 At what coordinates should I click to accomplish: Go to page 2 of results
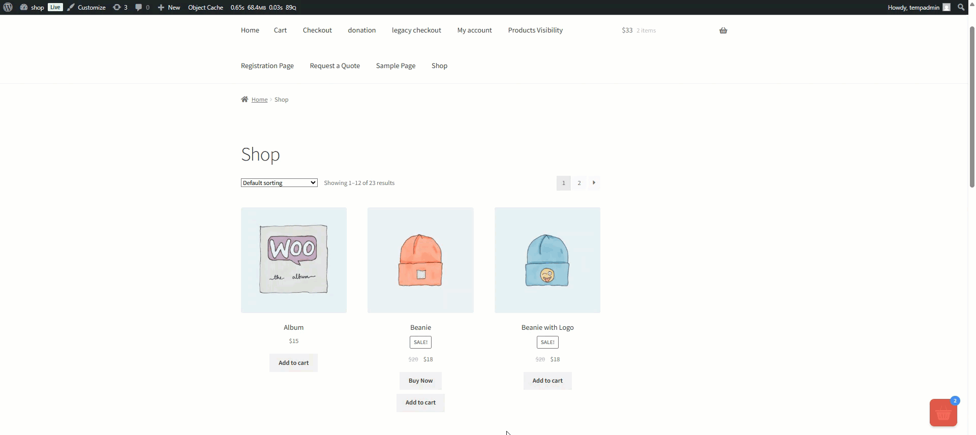coord(579,183)
